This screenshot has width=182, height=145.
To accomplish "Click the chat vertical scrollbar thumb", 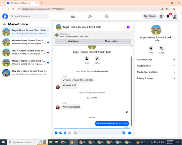I will 131,91.
